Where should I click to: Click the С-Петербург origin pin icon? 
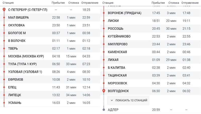pyautogui.click(x=4, y=10)
